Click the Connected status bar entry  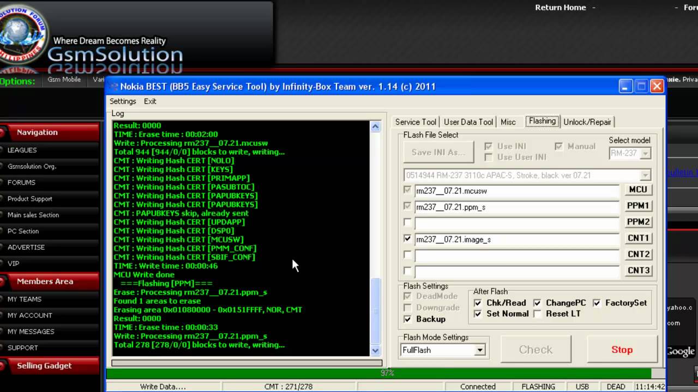(x=478, y=387)
